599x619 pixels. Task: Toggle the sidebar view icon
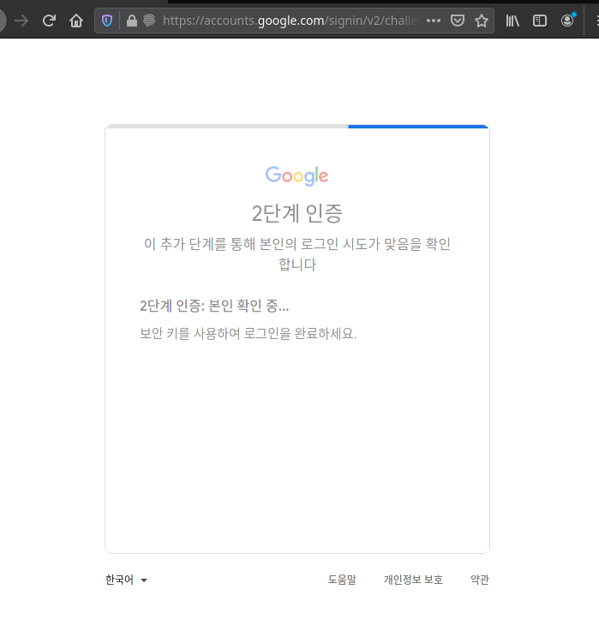click(539, 21)
